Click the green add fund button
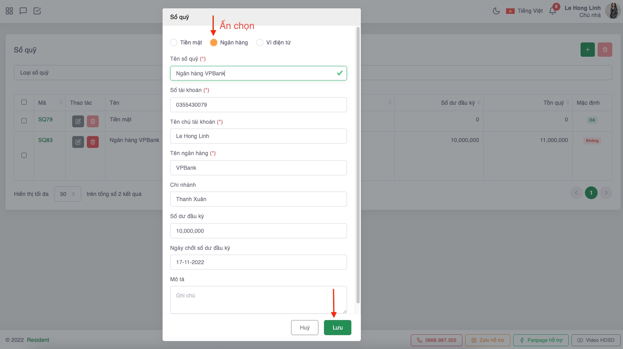The width and height of the screenshot is (623, 349). [587, 50]
